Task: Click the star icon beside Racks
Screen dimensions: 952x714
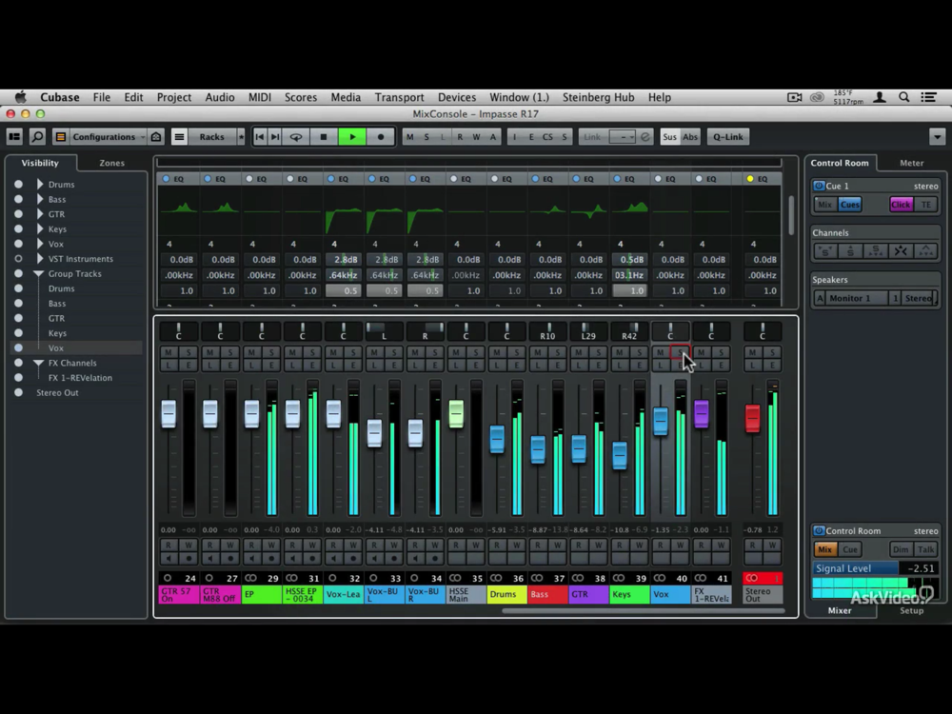Action: pyautogui.click(x=241, y=136)
